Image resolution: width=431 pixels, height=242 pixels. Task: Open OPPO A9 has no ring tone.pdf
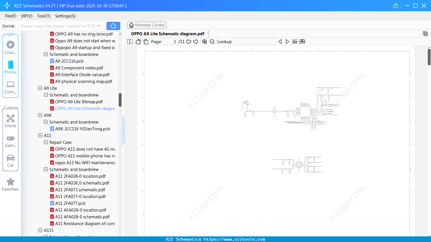[84, 34]
